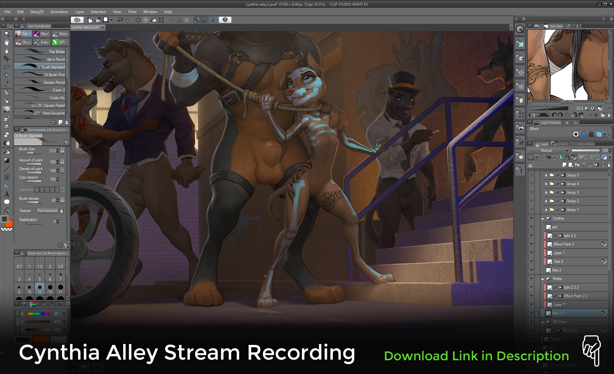
Task: Toggle visibility of the spit layer
Action: tap(531, 227)
